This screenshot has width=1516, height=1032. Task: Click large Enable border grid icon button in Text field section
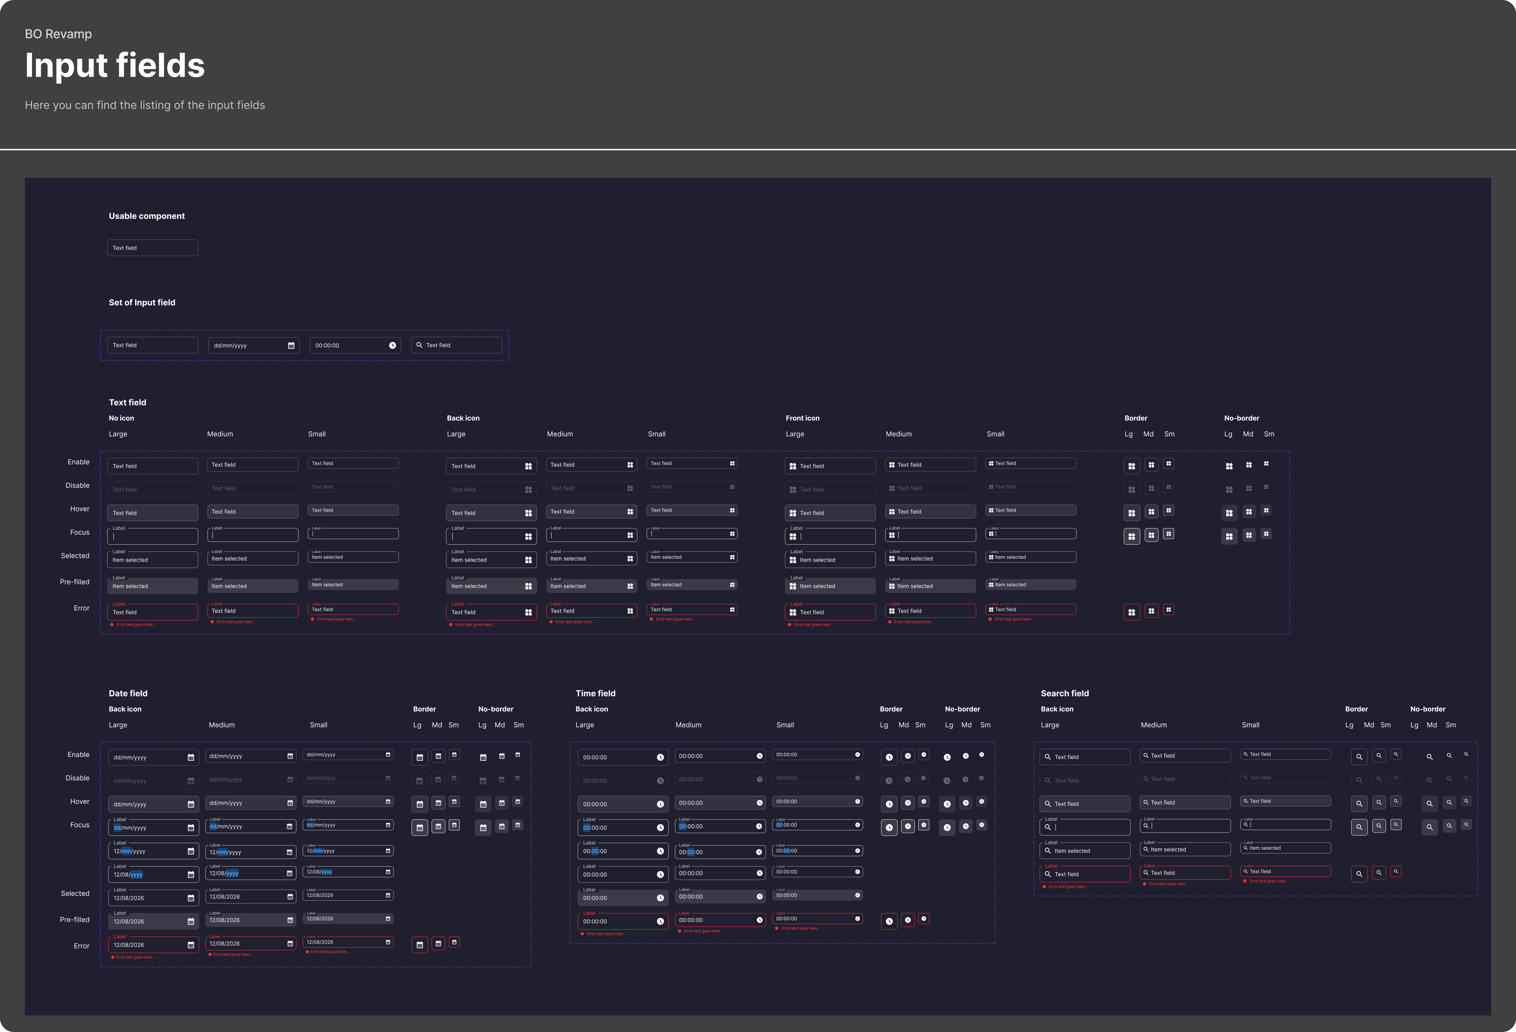1132,466
